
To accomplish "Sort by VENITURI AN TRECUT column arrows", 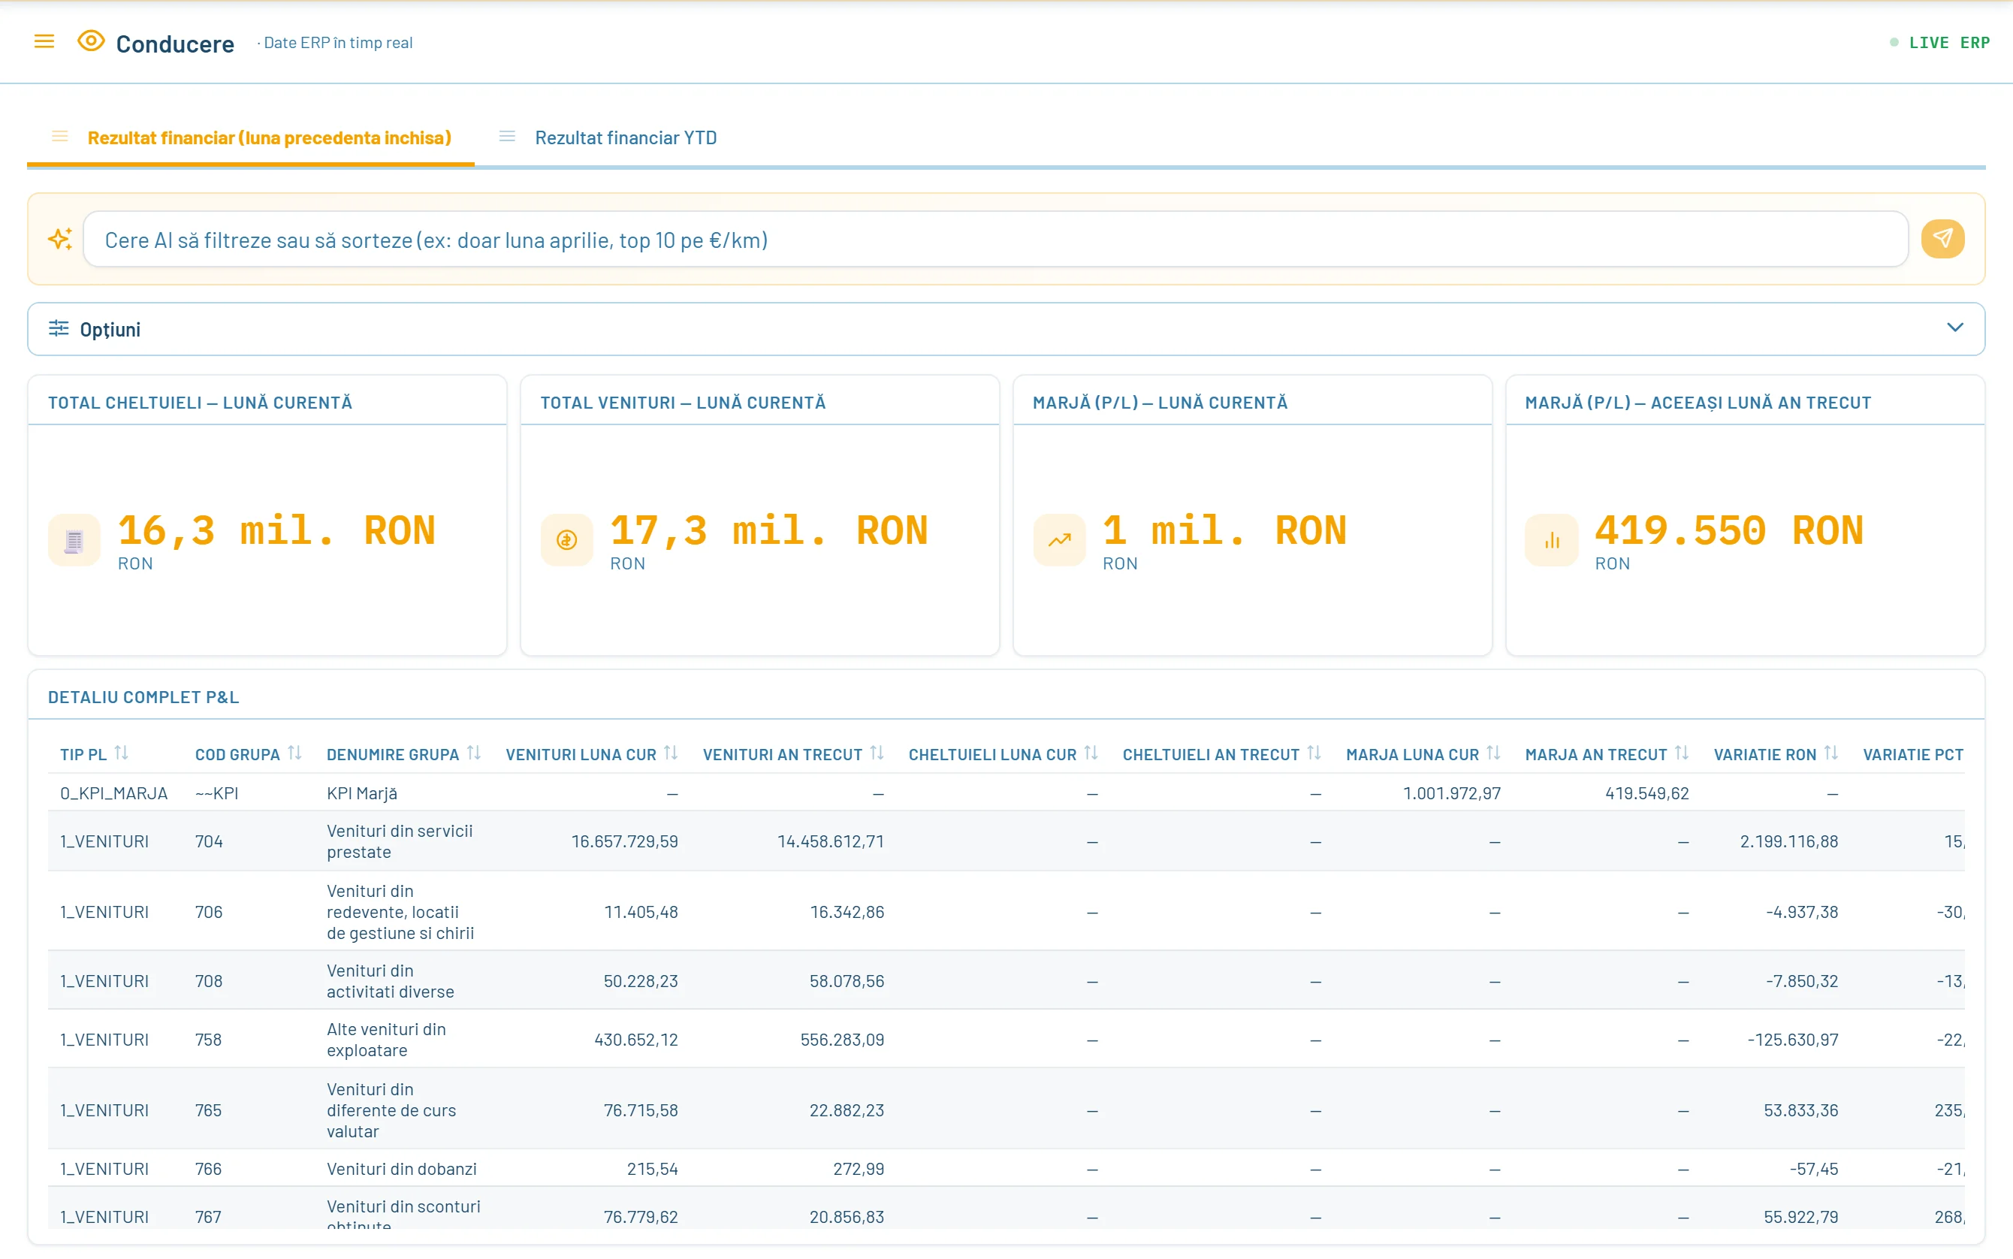I will 877,753.
